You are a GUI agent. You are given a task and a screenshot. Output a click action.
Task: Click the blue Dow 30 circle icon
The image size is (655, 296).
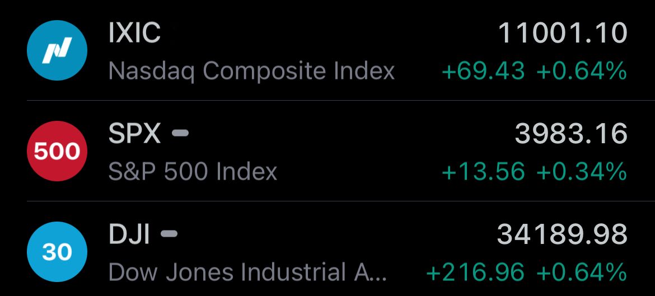click(57, 252)
